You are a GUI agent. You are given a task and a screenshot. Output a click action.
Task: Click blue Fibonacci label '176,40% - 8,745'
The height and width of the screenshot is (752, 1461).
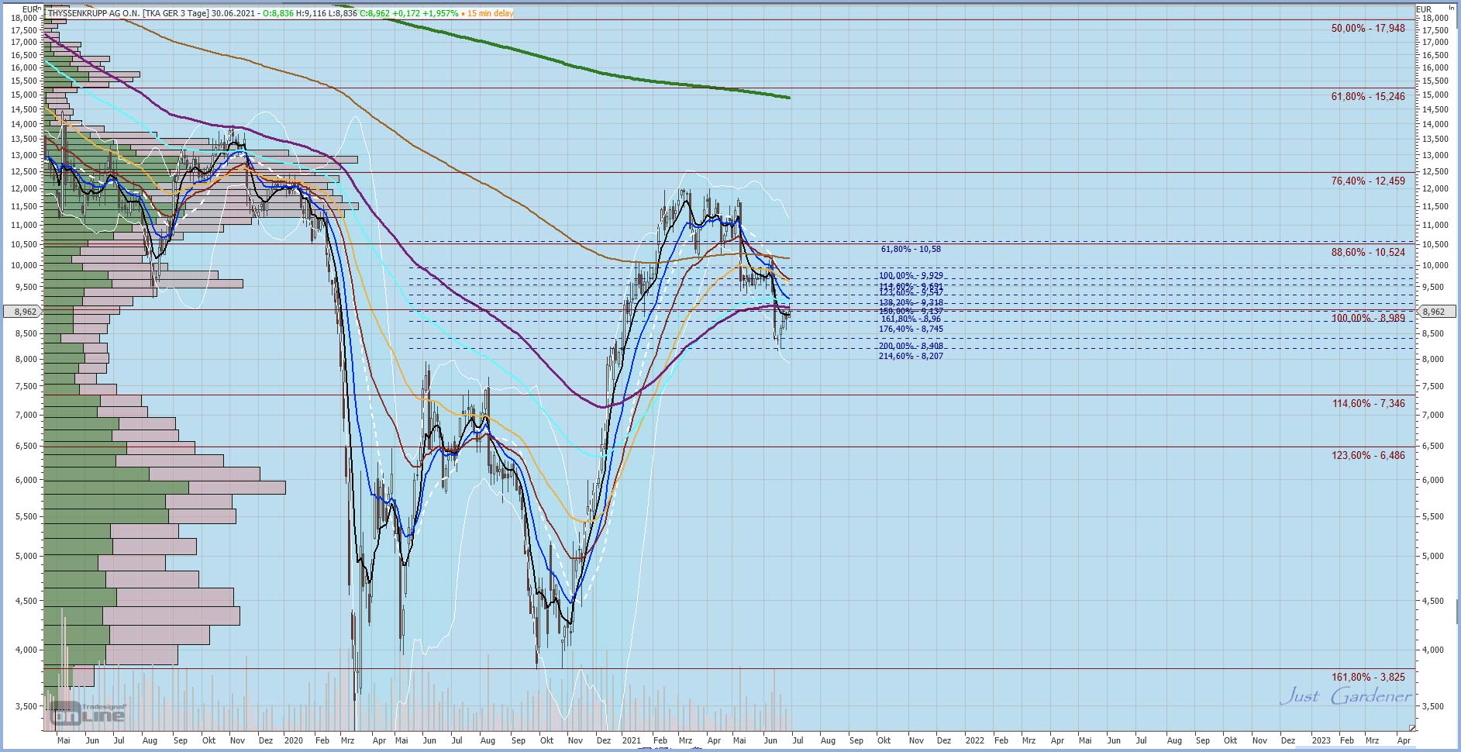[x=911, y=329]
